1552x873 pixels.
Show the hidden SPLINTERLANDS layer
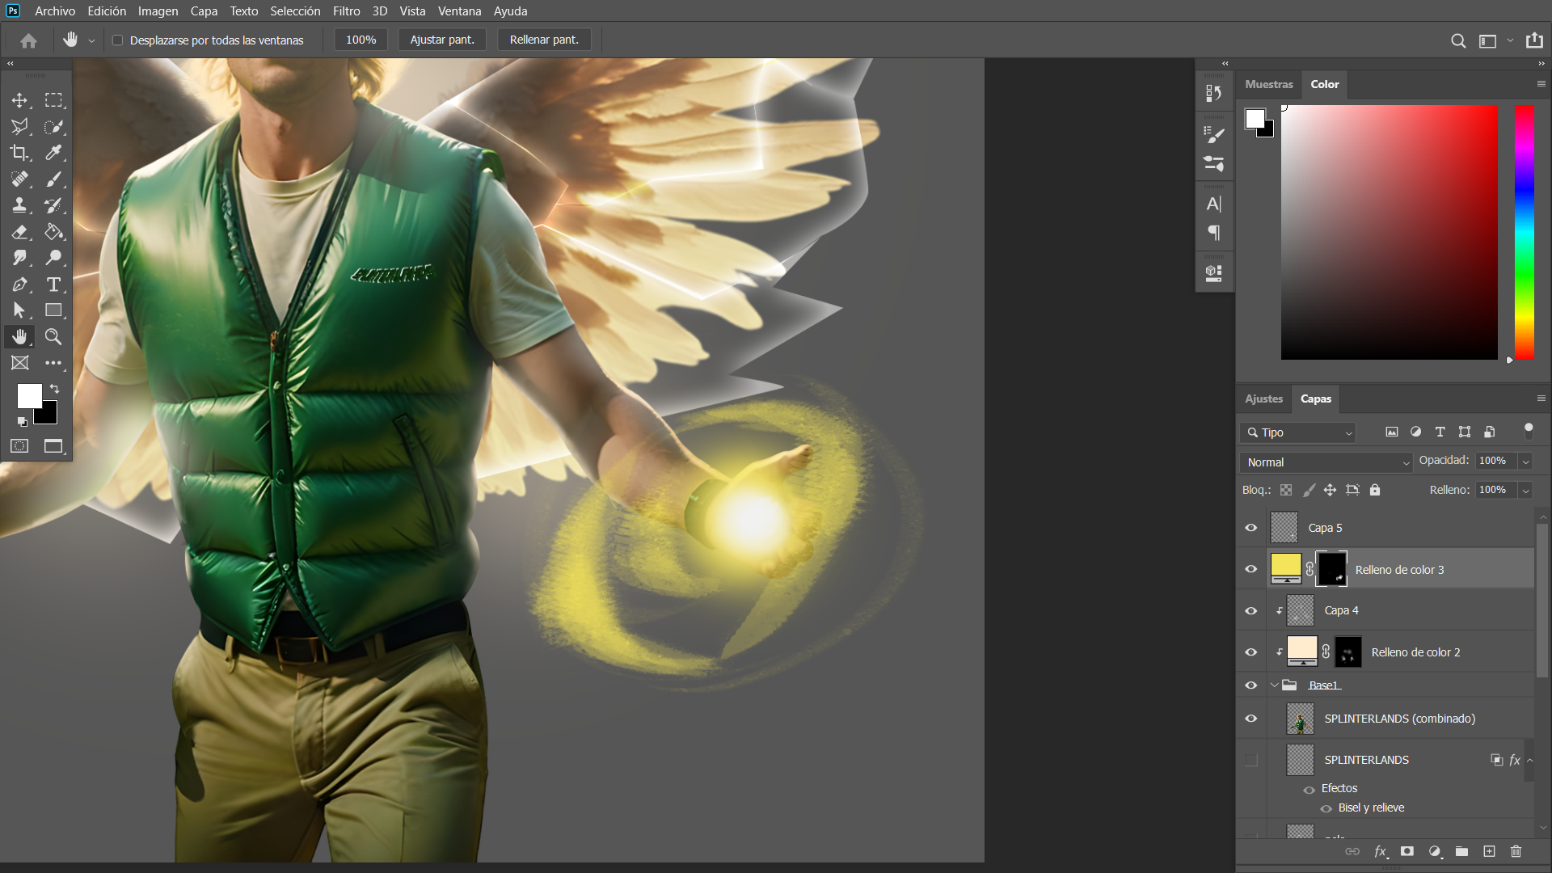coord(1251,760)
